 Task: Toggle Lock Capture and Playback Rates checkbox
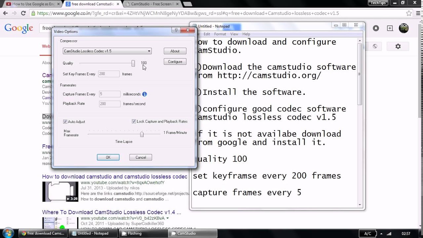point(134,121)
